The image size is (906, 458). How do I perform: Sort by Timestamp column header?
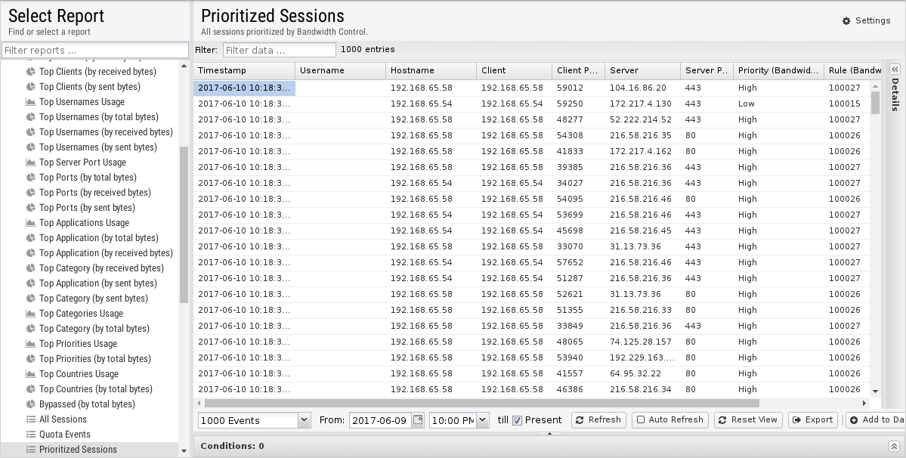[x=244, y=70]
